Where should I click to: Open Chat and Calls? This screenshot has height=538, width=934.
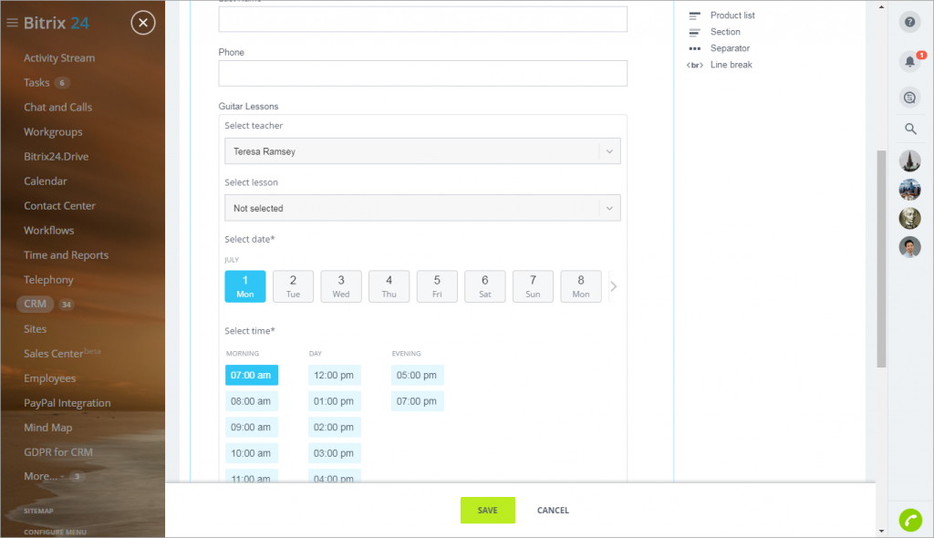58,108
